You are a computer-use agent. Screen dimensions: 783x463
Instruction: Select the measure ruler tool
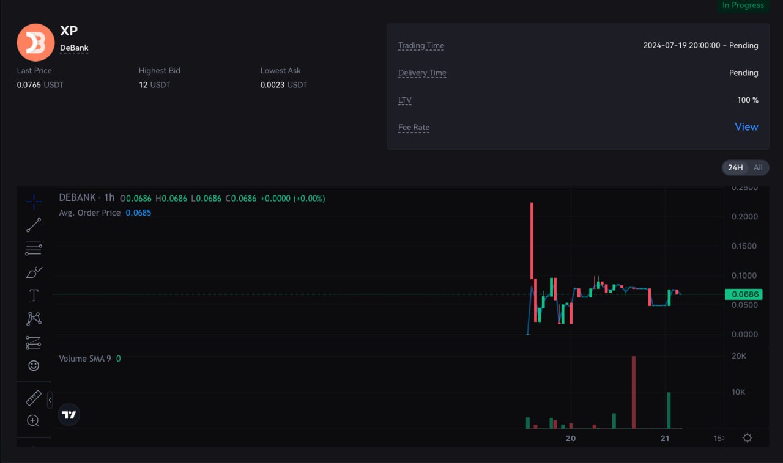tap(34, 398)
